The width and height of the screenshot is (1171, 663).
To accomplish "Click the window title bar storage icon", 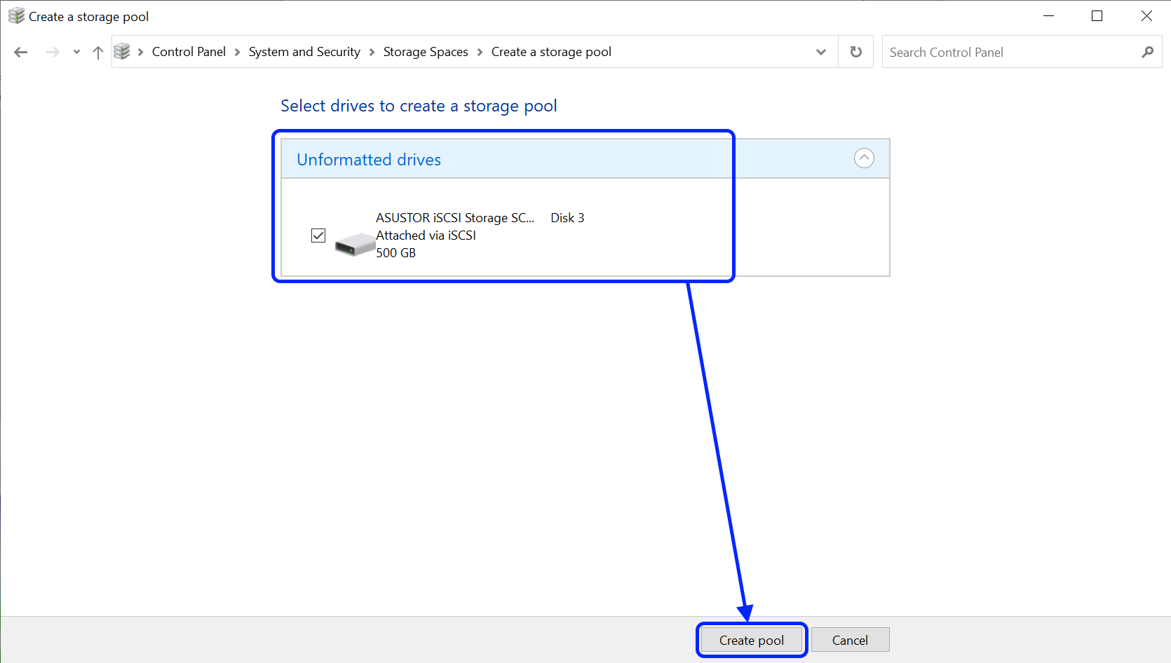I will [x=16, y=15].
